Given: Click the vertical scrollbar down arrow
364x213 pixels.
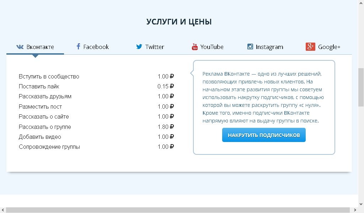Looking at the screenshot, I should (x=361, y=204).
